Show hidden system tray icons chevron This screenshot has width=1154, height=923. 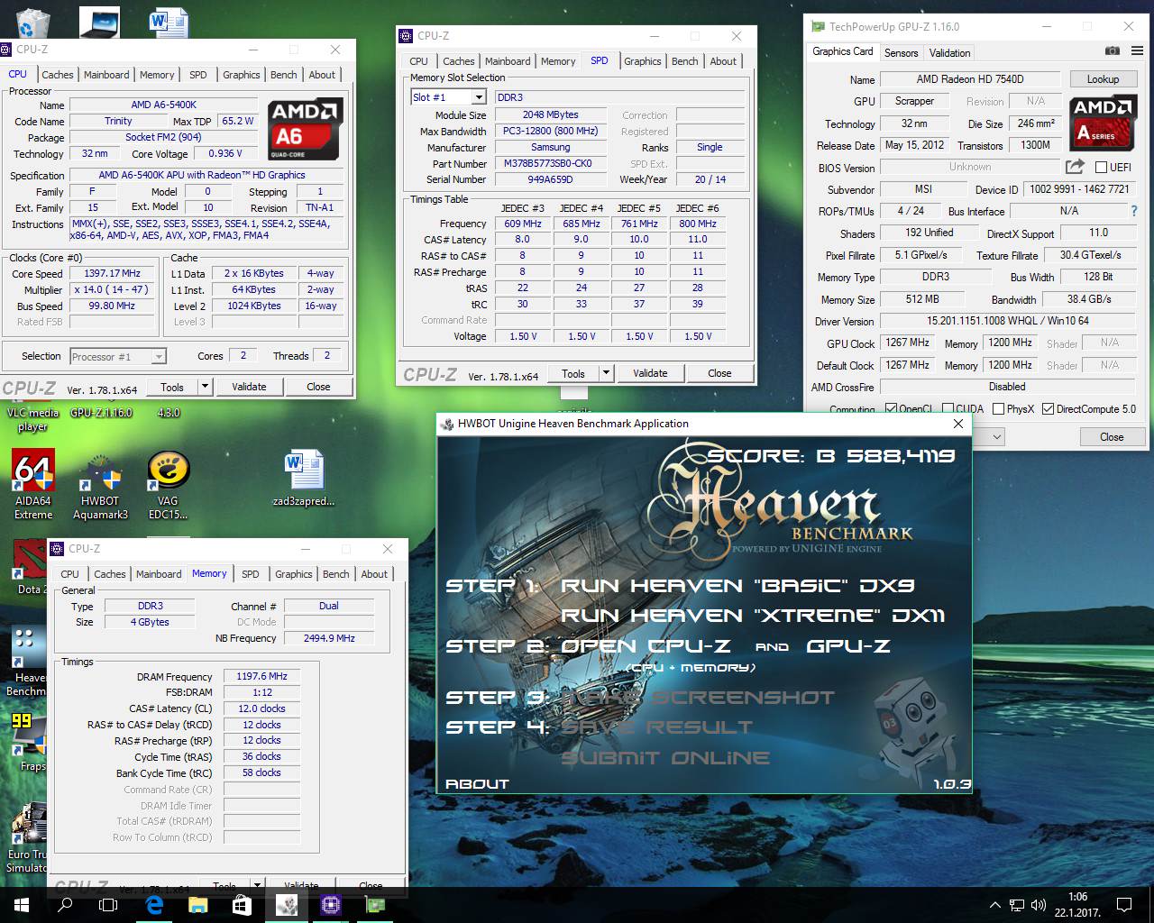(995, 905)
